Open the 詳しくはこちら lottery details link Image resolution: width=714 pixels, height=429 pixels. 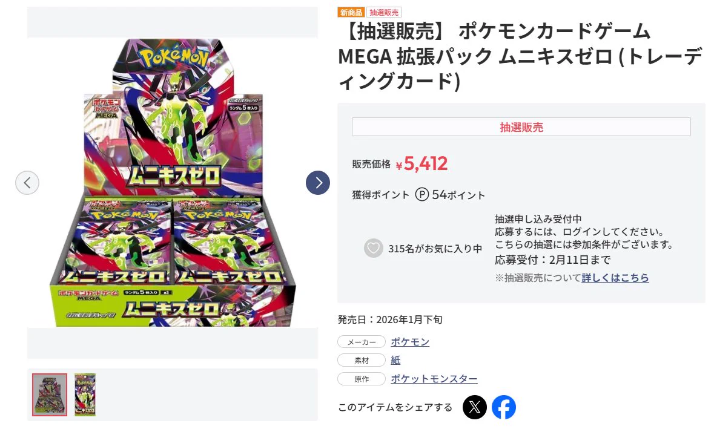click(615, 278)
